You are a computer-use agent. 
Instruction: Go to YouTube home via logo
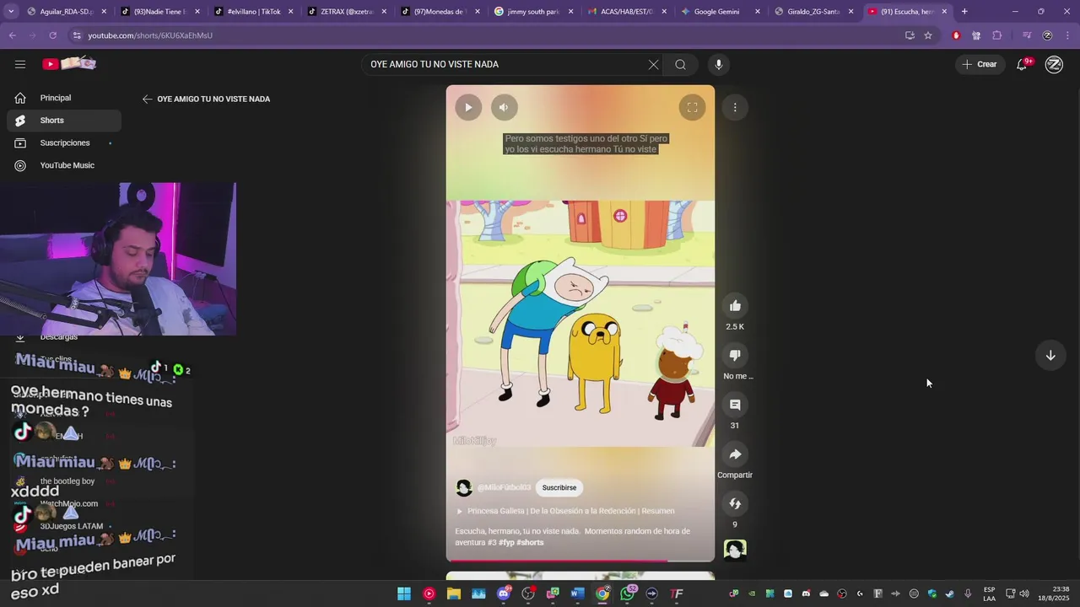tap(69, 64)
